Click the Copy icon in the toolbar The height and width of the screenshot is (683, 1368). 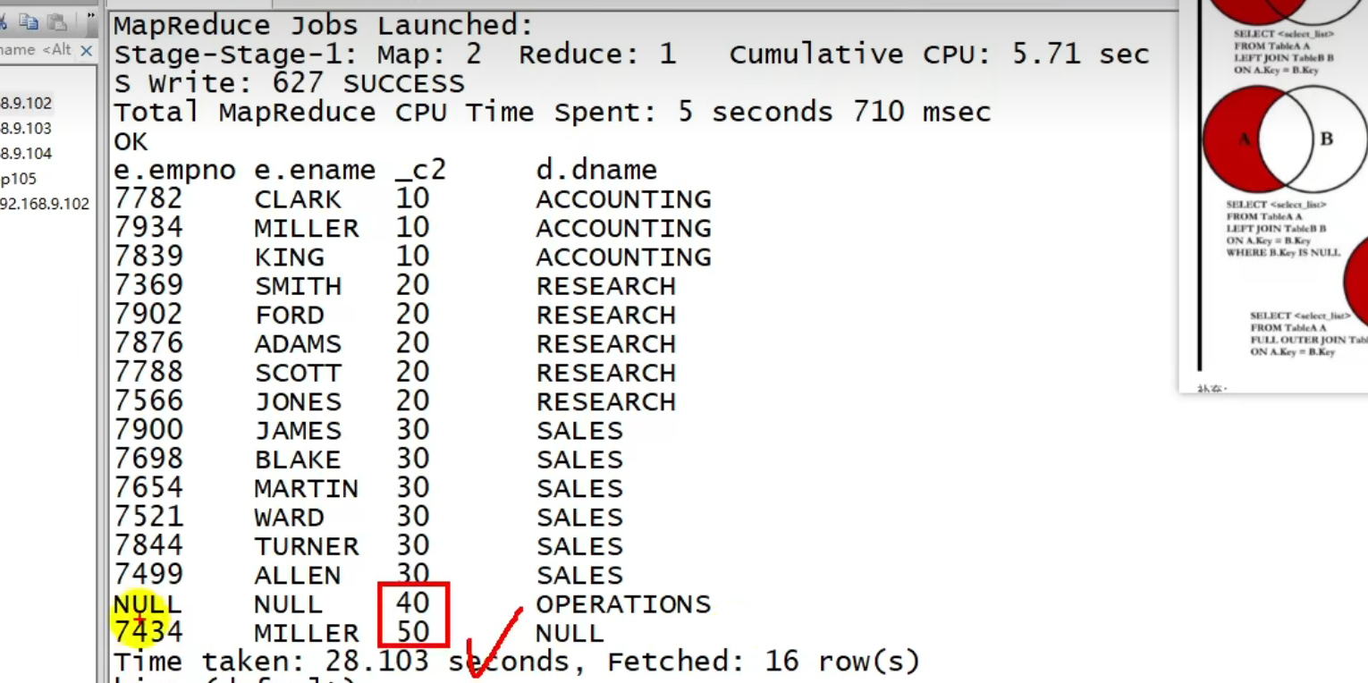coord(30,21)
